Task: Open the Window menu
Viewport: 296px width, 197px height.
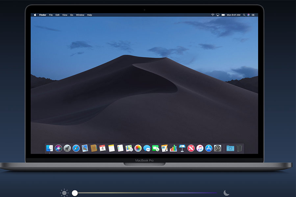Action: [80, 15]
